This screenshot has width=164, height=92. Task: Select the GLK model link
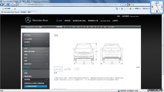point(92,27)
